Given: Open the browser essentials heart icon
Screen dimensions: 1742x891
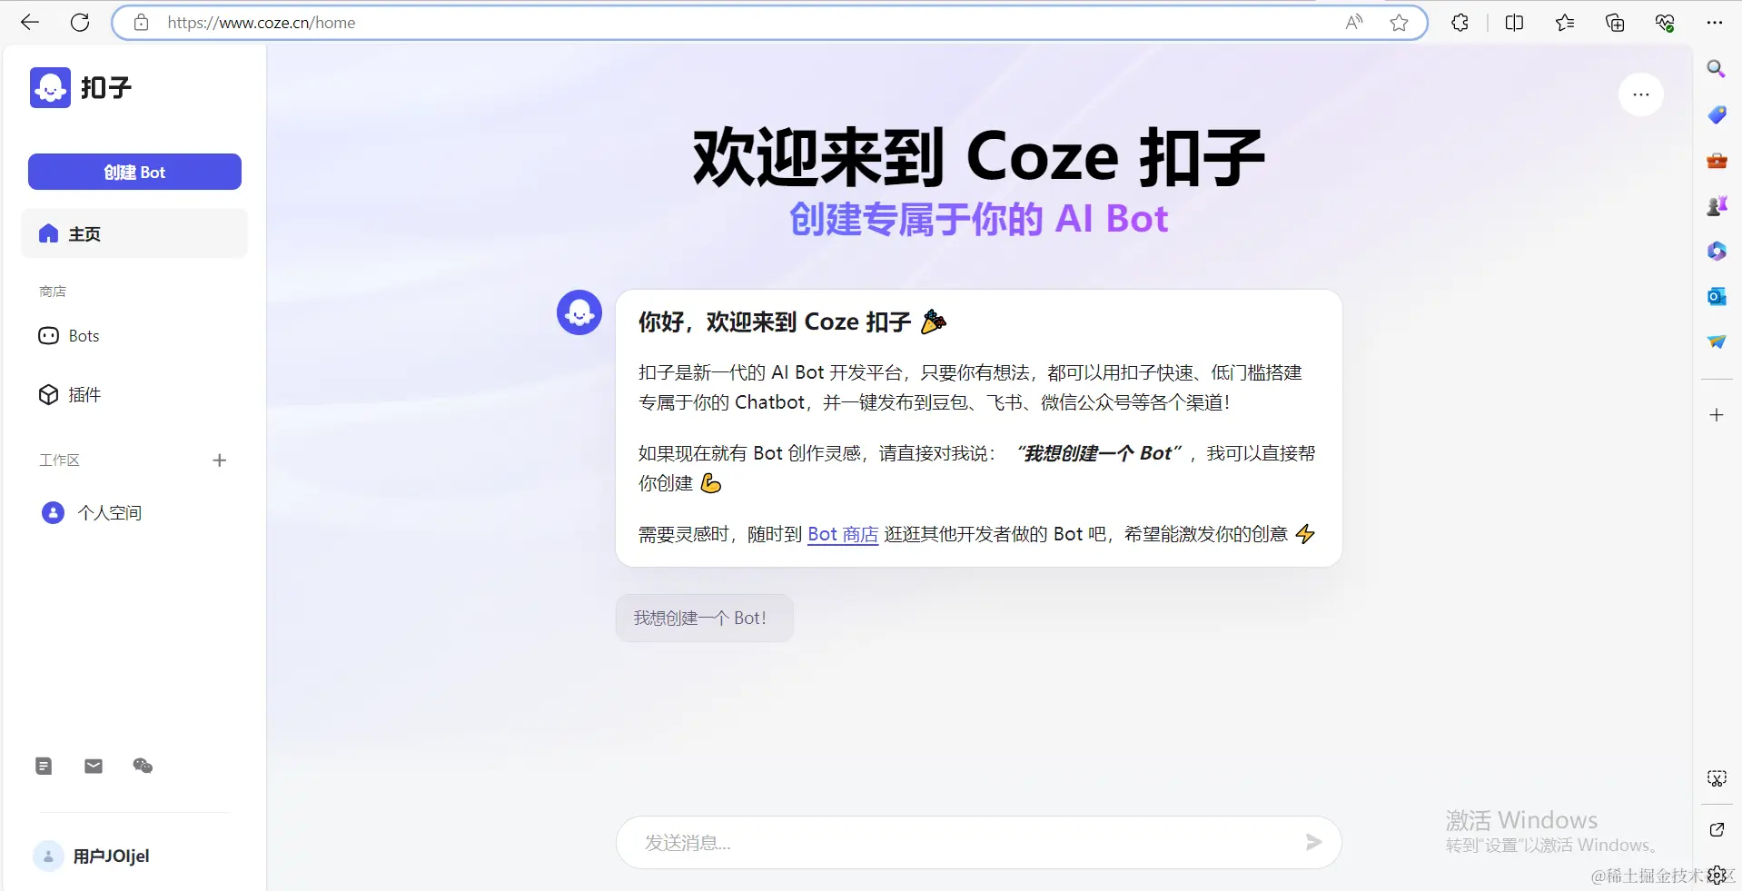Looking at the screenshot, I should (x=1665, y=23).
